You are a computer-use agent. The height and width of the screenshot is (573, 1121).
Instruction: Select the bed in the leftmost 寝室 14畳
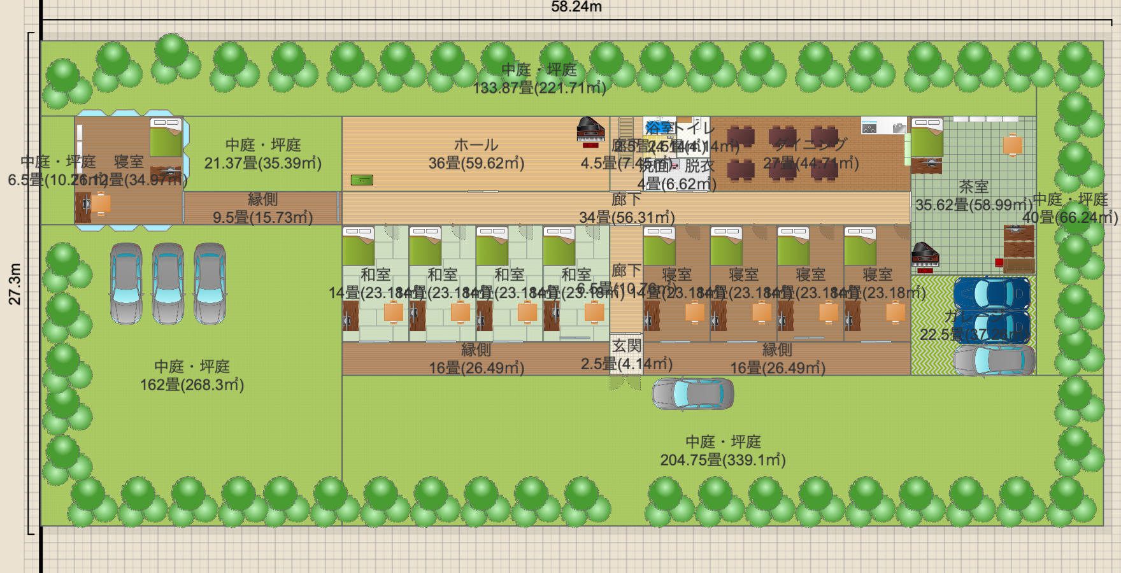(659, 246)
